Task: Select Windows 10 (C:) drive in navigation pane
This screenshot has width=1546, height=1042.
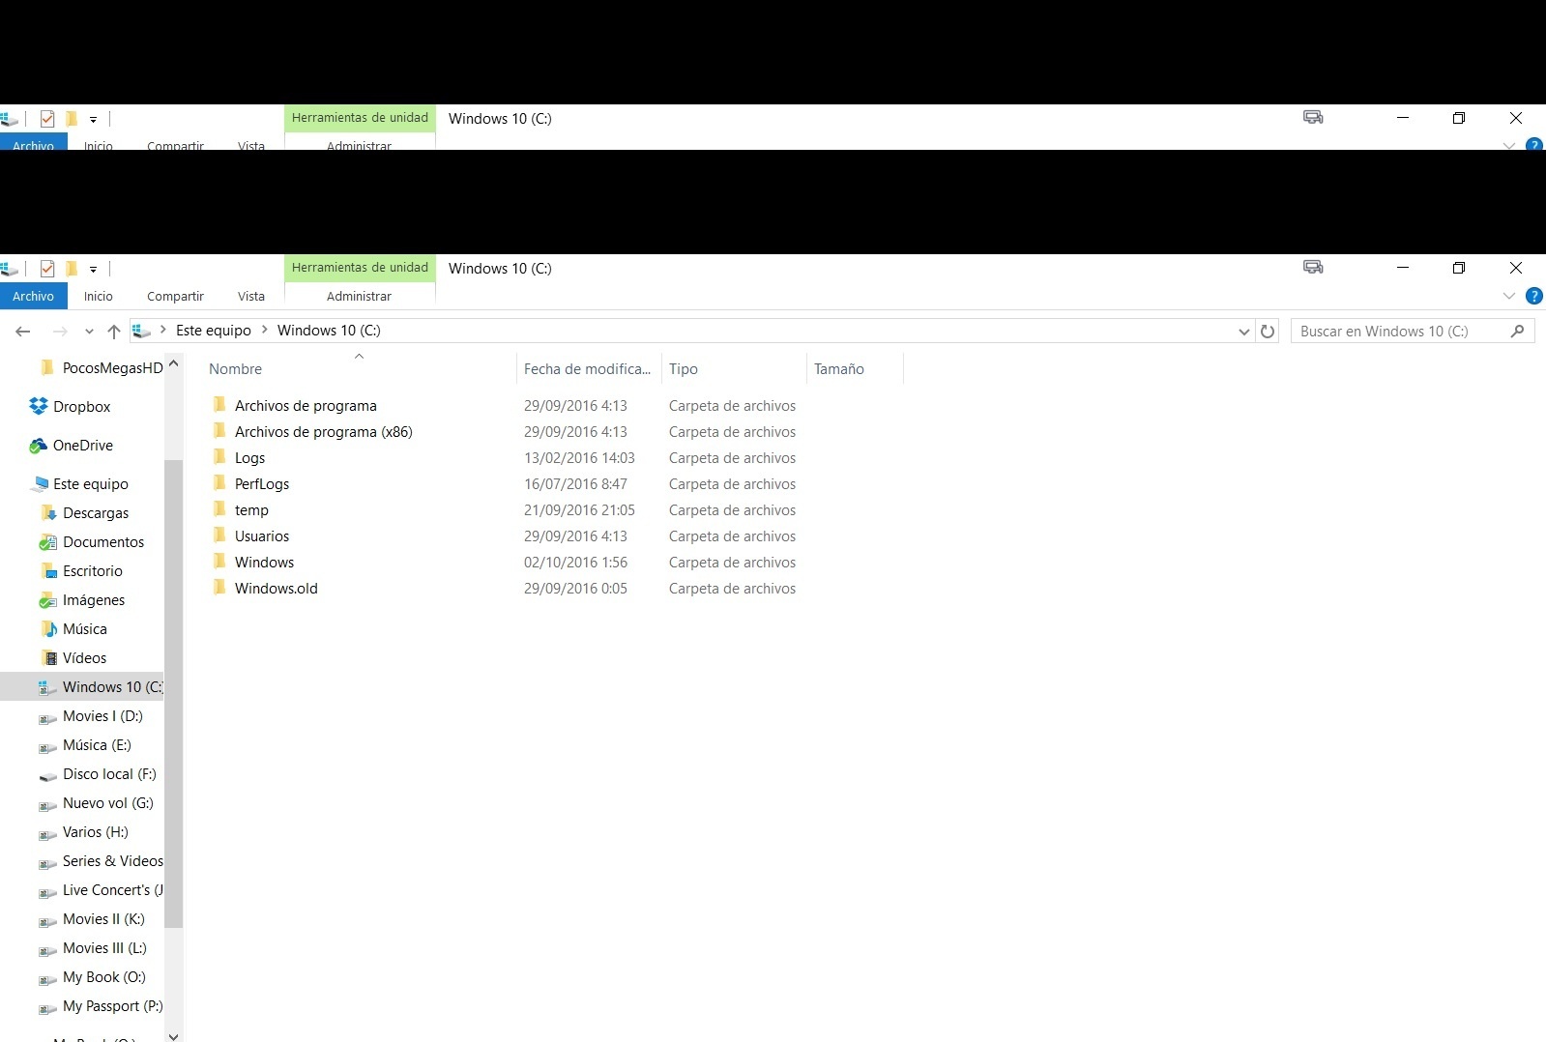Action: [82, 687]
